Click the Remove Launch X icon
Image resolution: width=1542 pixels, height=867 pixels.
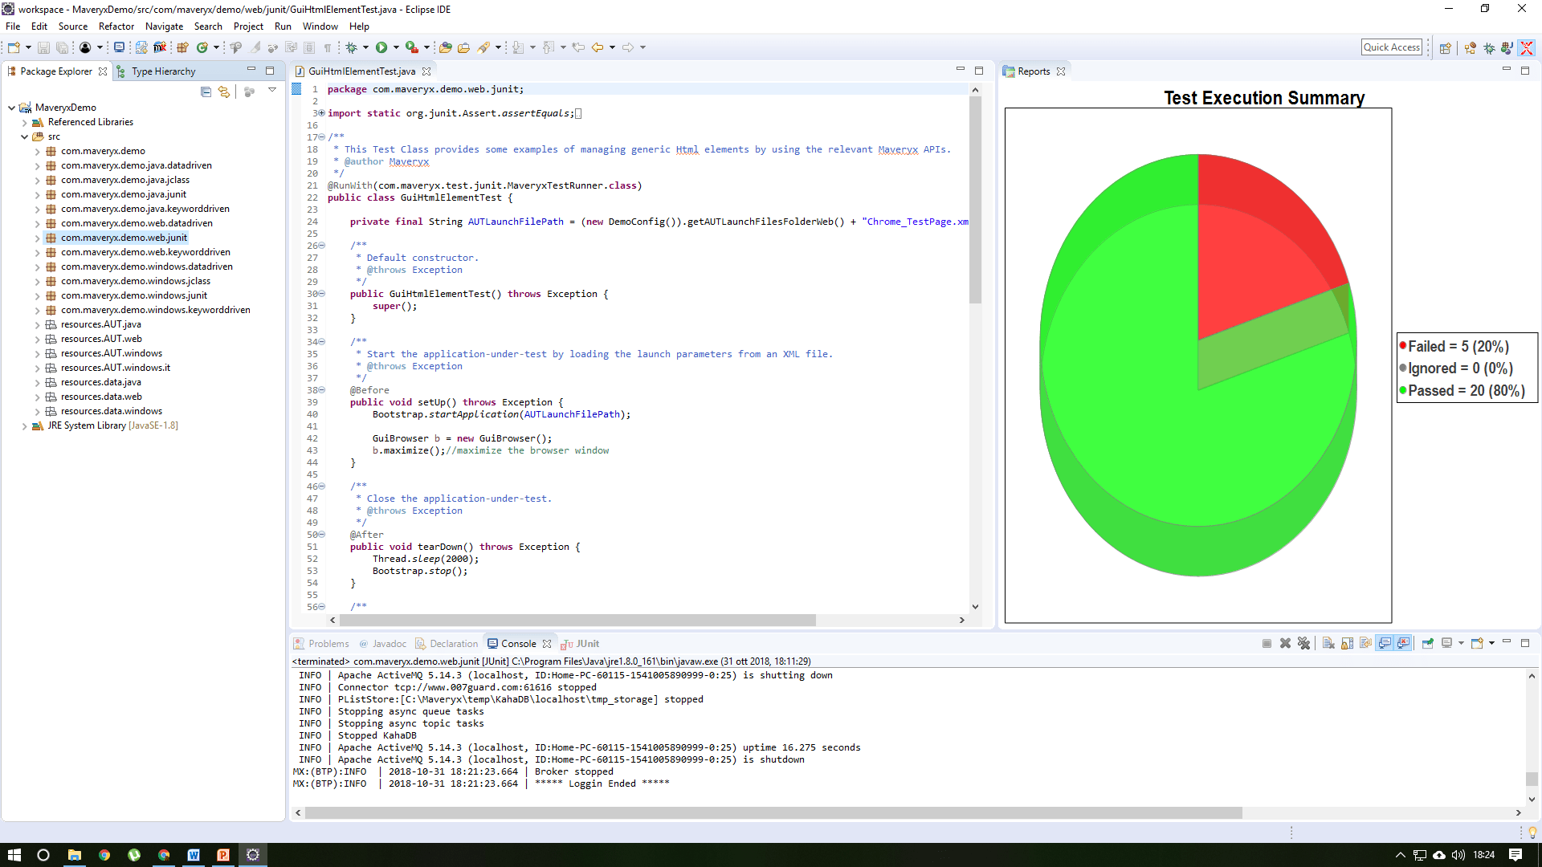pyautogui.click(x=1285, y=643)
